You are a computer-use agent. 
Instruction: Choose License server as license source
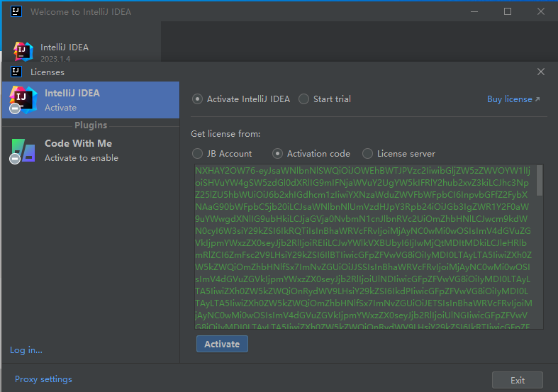(x=367, y=153)
